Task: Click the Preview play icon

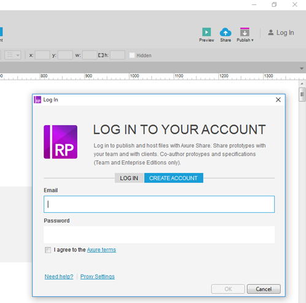Action: (x=207, y=32)
